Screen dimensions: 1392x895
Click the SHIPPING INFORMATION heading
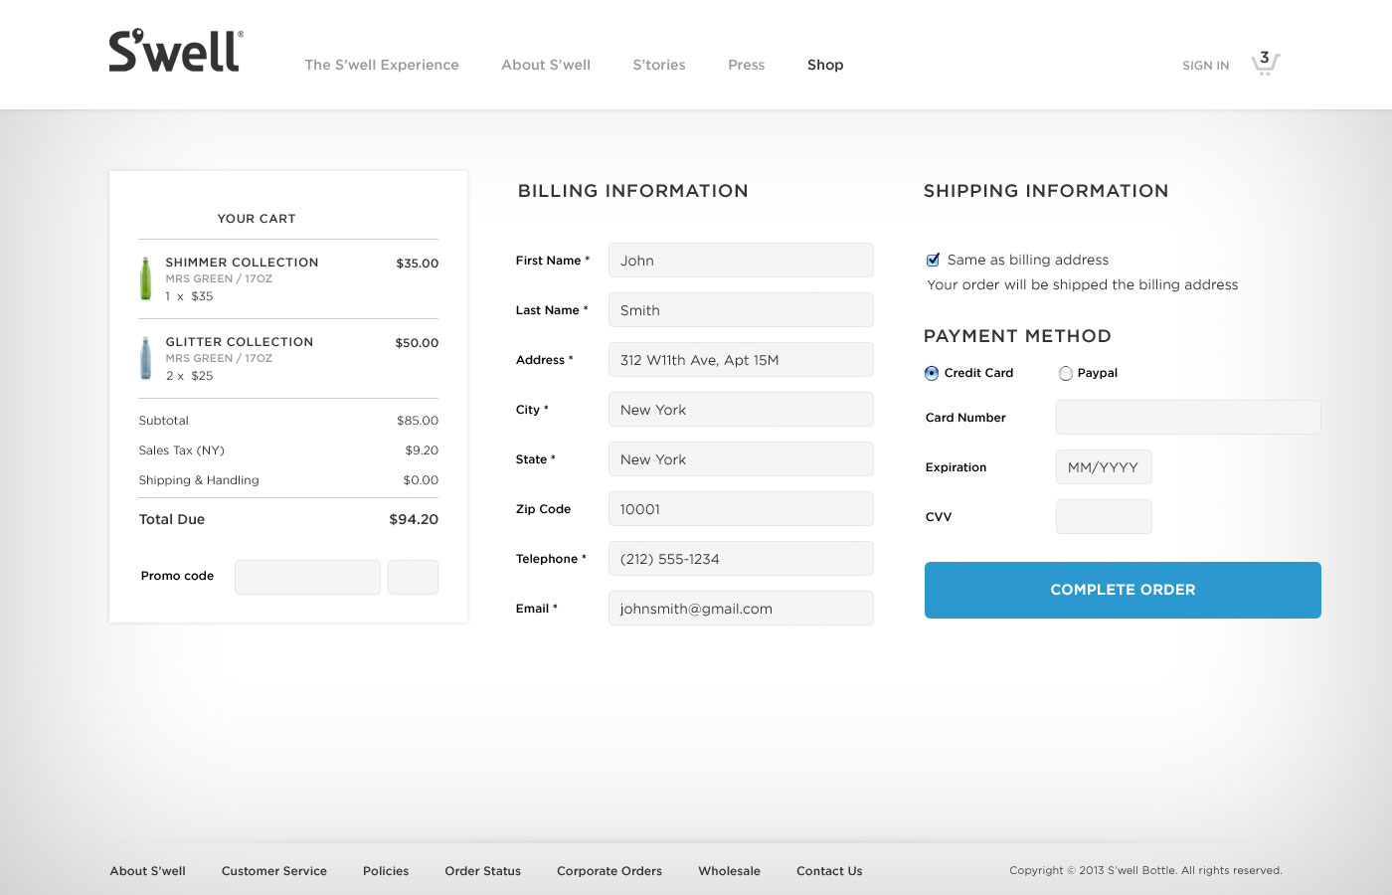click(x=1046, y=191)
